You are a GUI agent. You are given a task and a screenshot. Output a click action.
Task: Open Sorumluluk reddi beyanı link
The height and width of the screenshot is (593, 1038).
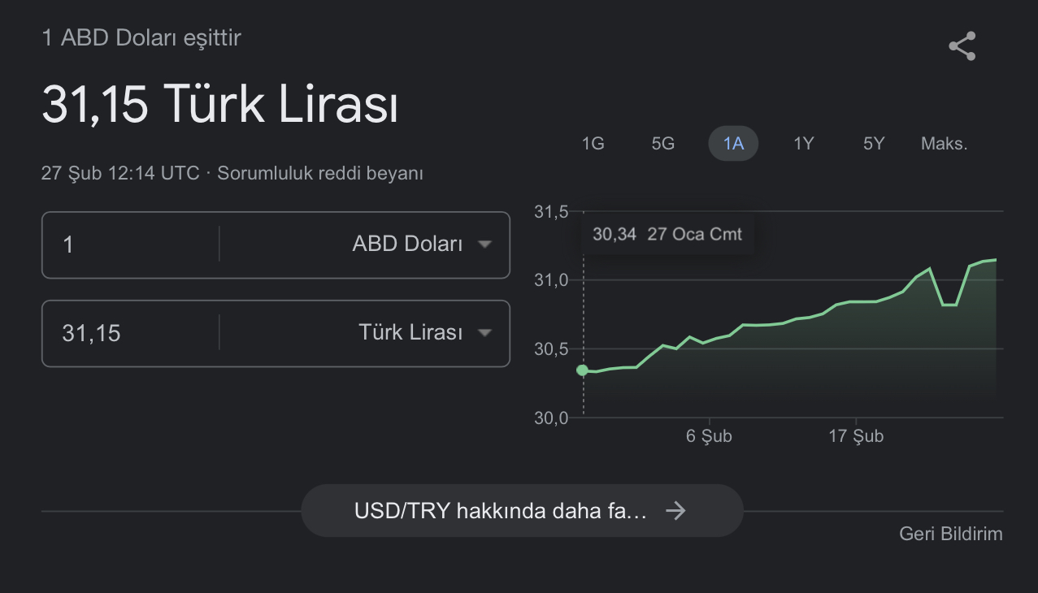point(320,173)
